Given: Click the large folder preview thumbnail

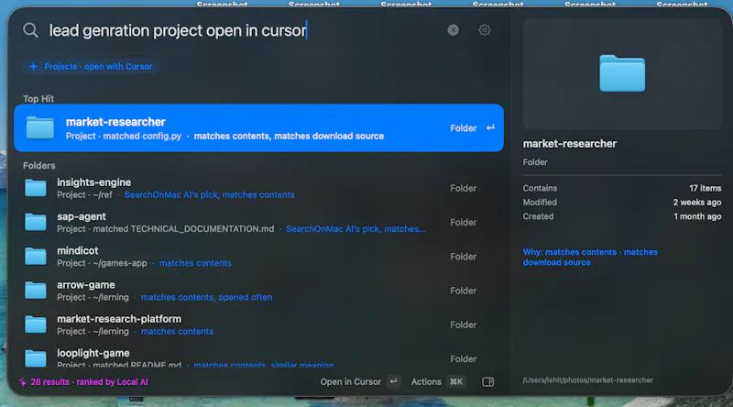Looking at the screenshot, I should (x=622, y=73).
